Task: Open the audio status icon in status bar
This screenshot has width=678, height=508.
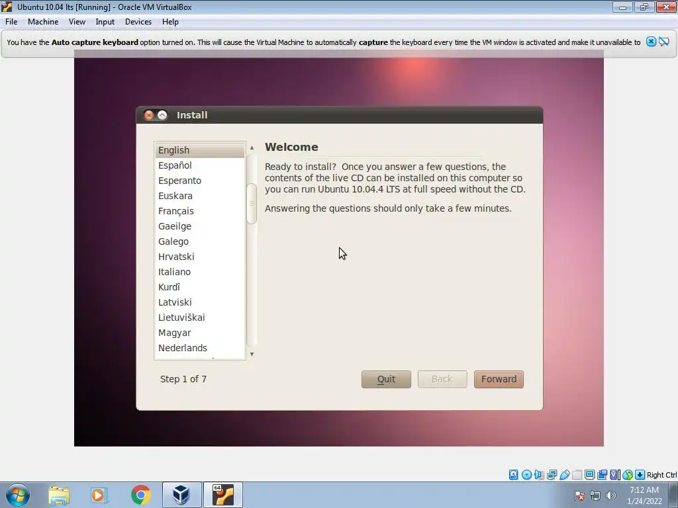Action: click(x=539, y=475)
